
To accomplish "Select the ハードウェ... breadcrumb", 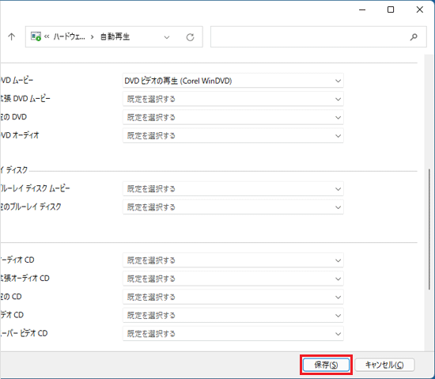I will pyautogui.click(x=69, y=36).
